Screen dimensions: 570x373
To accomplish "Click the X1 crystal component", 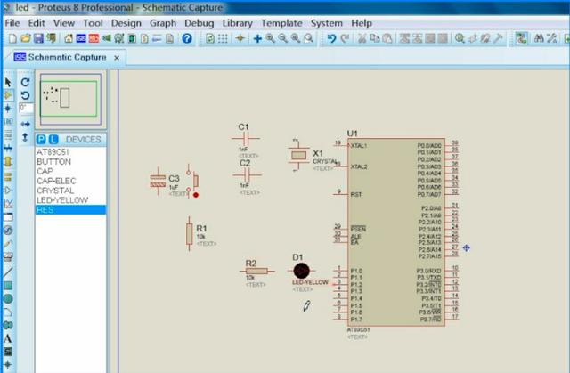I will coord(298,156).
